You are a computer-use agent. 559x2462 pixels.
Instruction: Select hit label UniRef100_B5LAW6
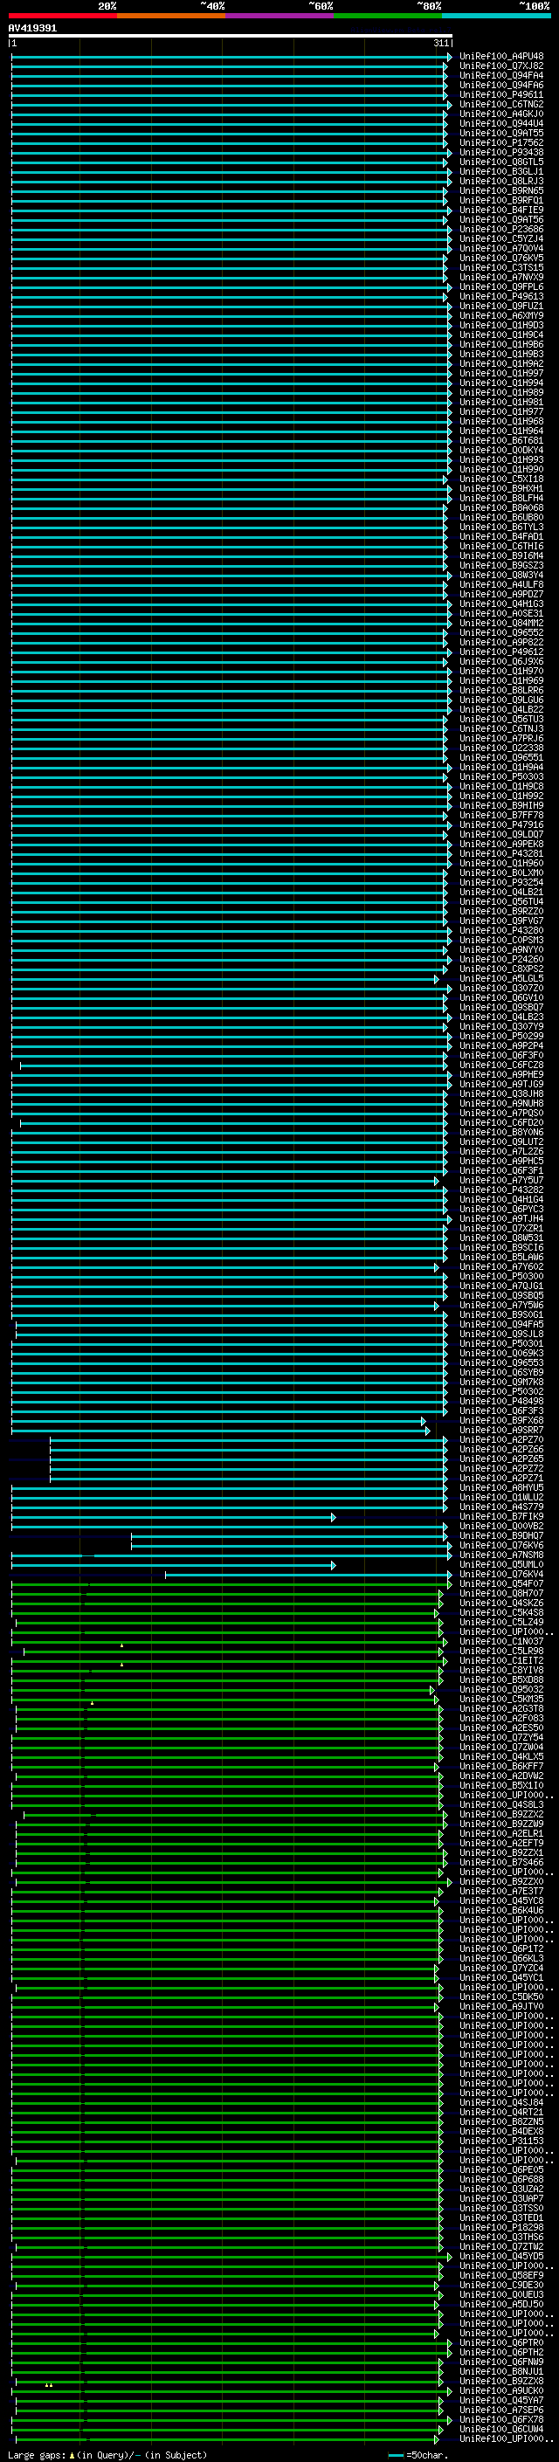pos(501,1257)
